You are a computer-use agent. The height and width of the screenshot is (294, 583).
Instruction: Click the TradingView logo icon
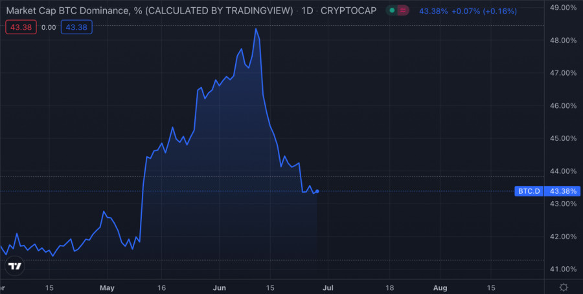(x=16, y=266)
